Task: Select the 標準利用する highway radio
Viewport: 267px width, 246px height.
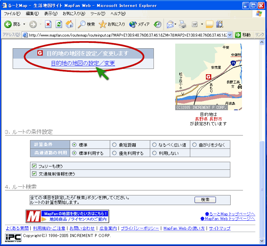Action: pyautogui.click(x=74, y=153)
